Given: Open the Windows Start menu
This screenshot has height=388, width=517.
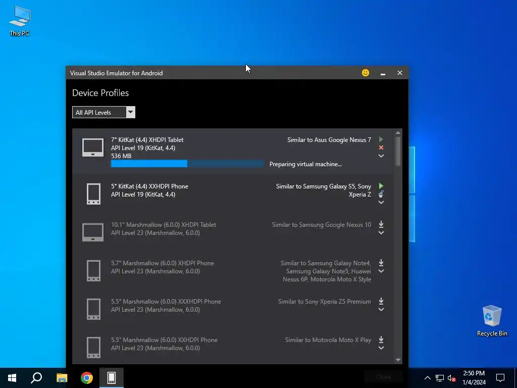Looking at the screenshot, I should 12,378.
